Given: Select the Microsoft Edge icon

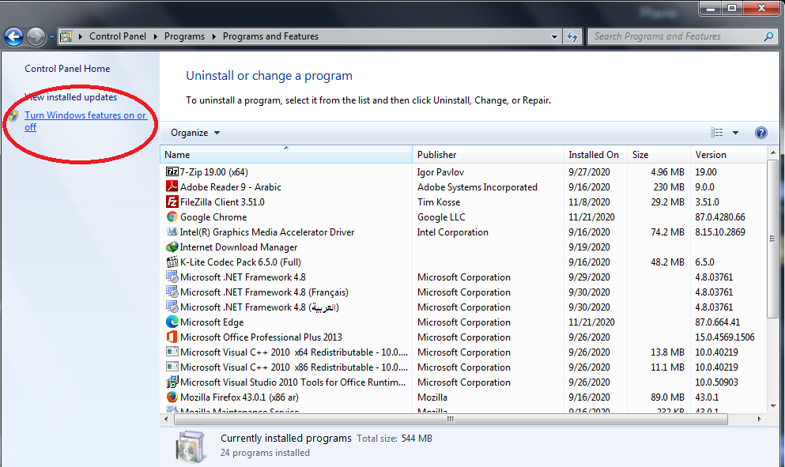Looking at the screenshot, I should (x=172, y=322).
